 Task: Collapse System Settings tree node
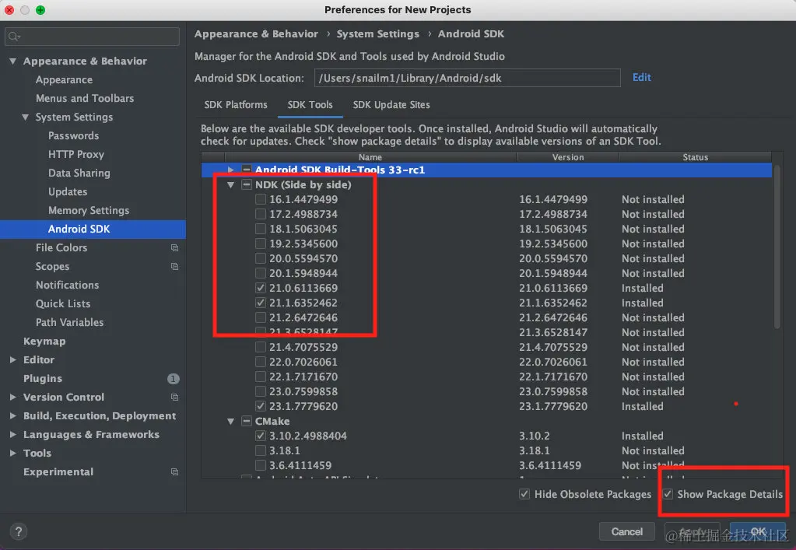click(x=26, y=117)
